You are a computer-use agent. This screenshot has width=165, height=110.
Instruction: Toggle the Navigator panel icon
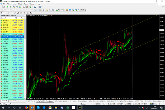tap(47, 10)
